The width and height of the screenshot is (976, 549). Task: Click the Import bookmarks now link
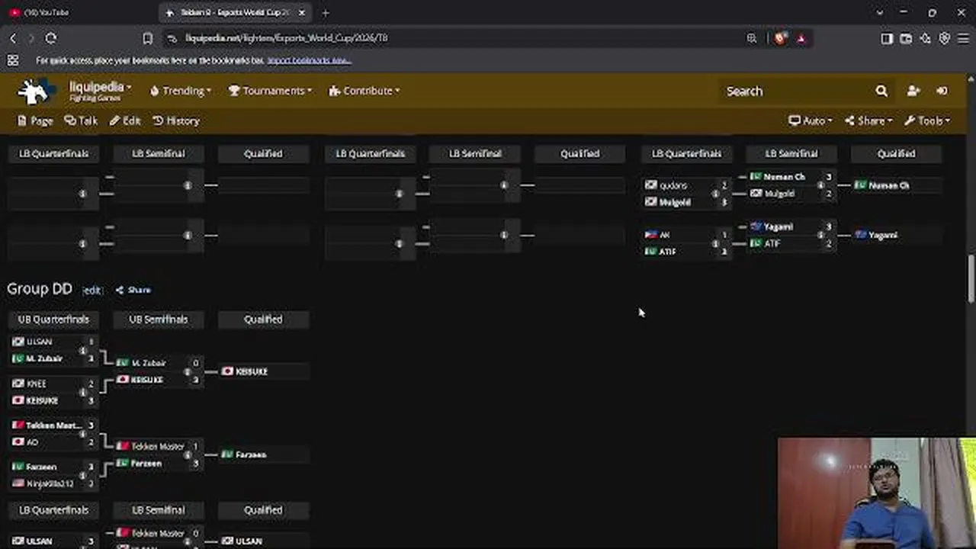309,60
